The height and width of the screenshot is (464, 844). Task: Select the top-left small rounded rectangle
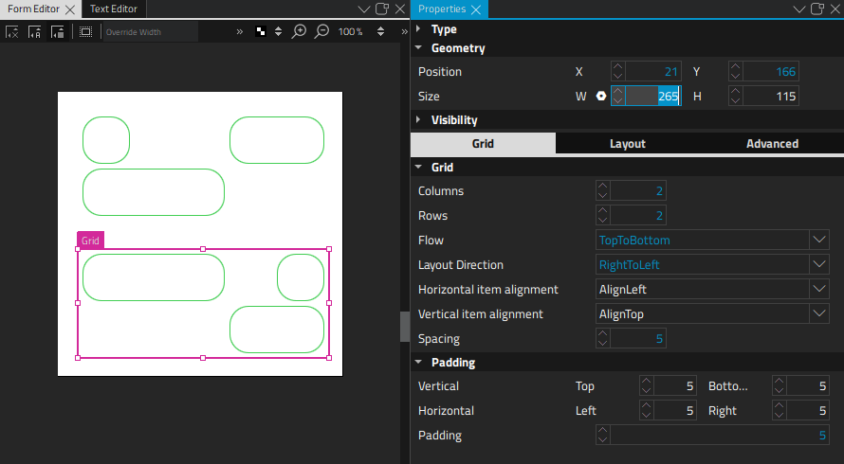point(106,140)
